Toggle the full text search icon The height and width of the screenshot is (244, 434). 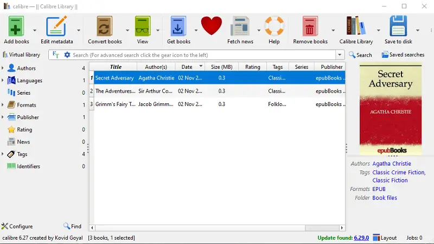[x=56, y=55]
